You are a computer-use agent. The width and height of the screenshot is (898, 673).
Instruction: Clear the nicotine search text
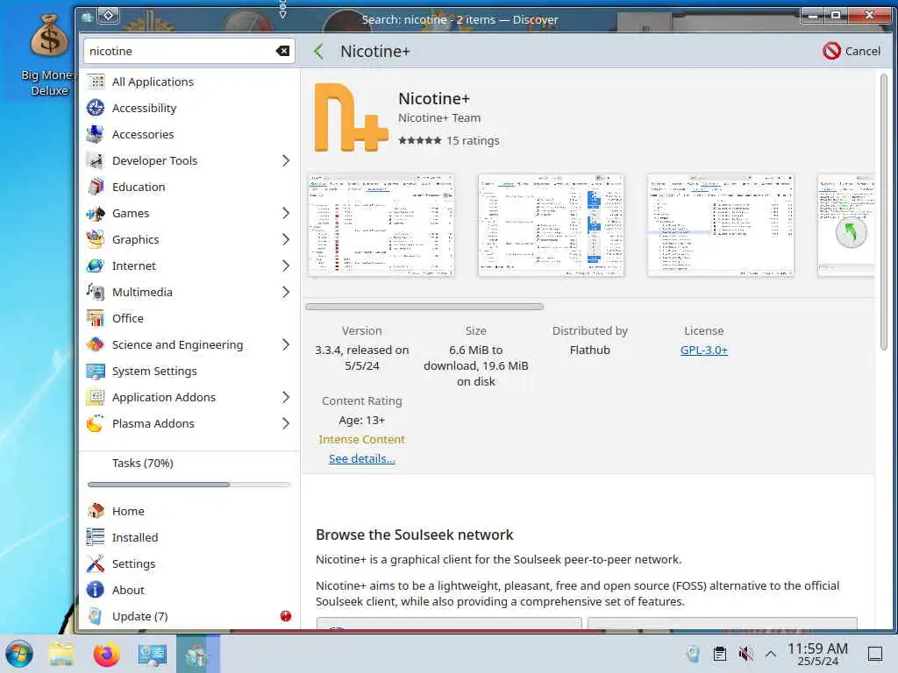[x=282, y=51]
